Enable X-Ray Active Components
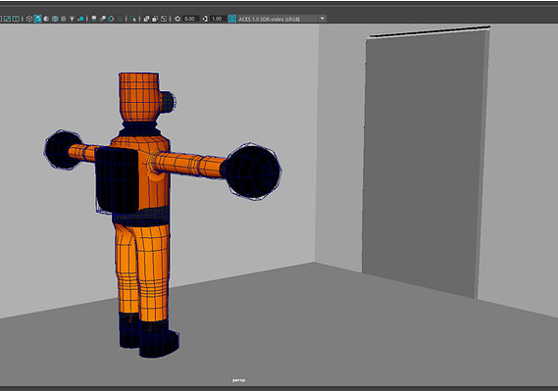 [x=155, y=19]
